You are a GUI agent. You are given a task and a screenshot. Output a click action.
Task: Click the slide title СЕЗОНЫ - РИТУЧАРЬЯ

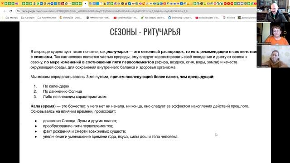point(145,32)
